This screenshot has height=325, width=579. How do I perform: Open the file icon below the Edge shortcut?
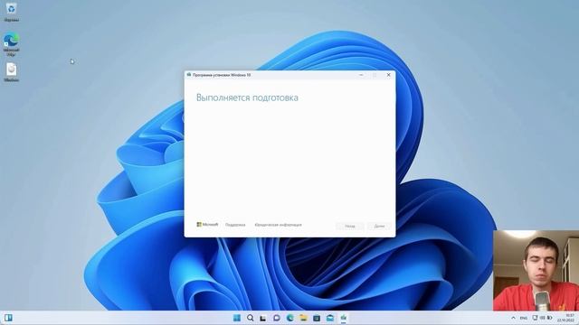12,71
